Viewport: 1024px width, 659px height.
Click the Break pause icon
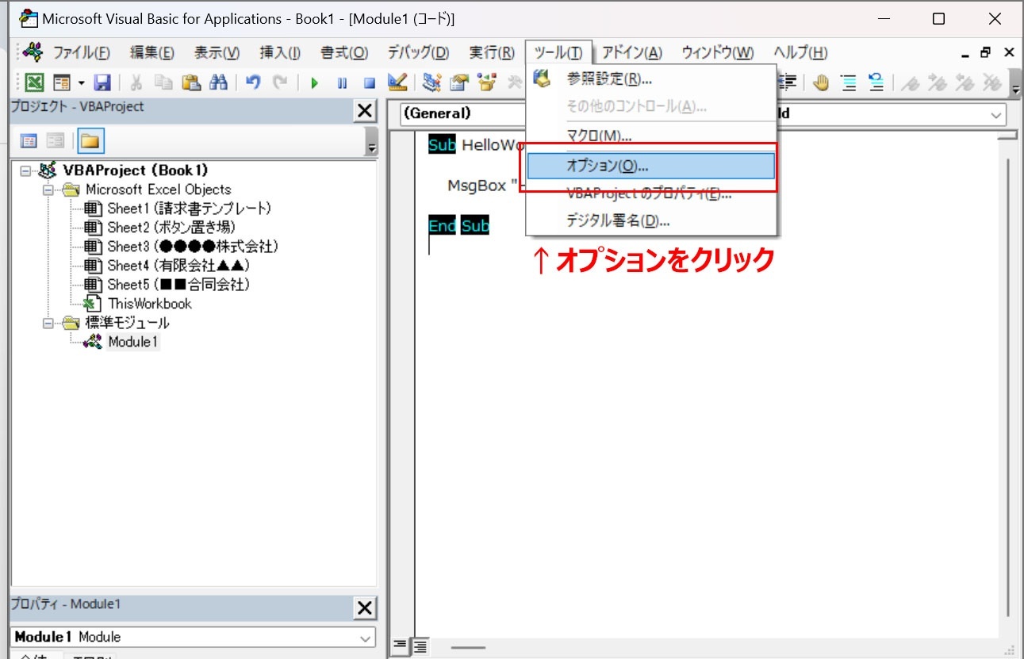(342, 82)
